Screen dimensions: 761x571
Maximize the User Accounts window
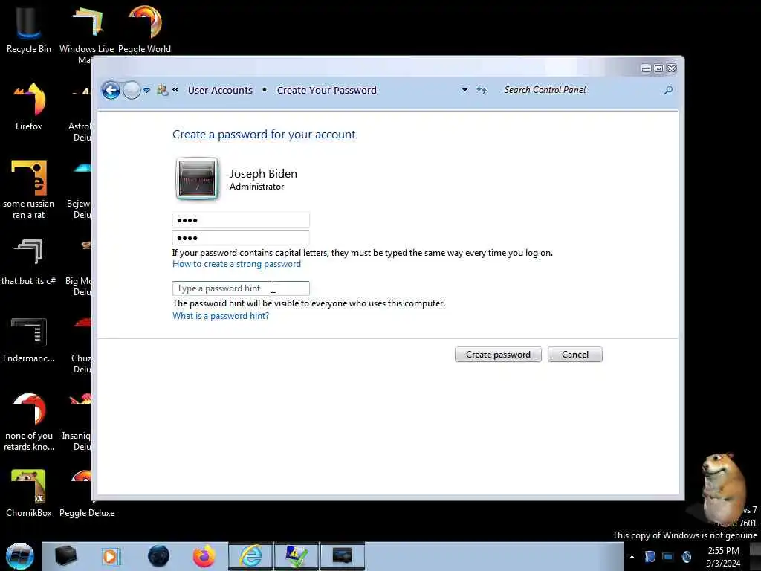click(x=658, y=69)
